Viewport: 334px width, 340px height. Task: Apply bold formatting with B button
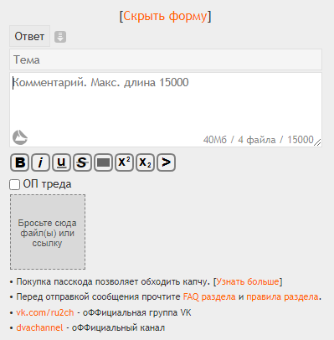click(x=19, y=162)
